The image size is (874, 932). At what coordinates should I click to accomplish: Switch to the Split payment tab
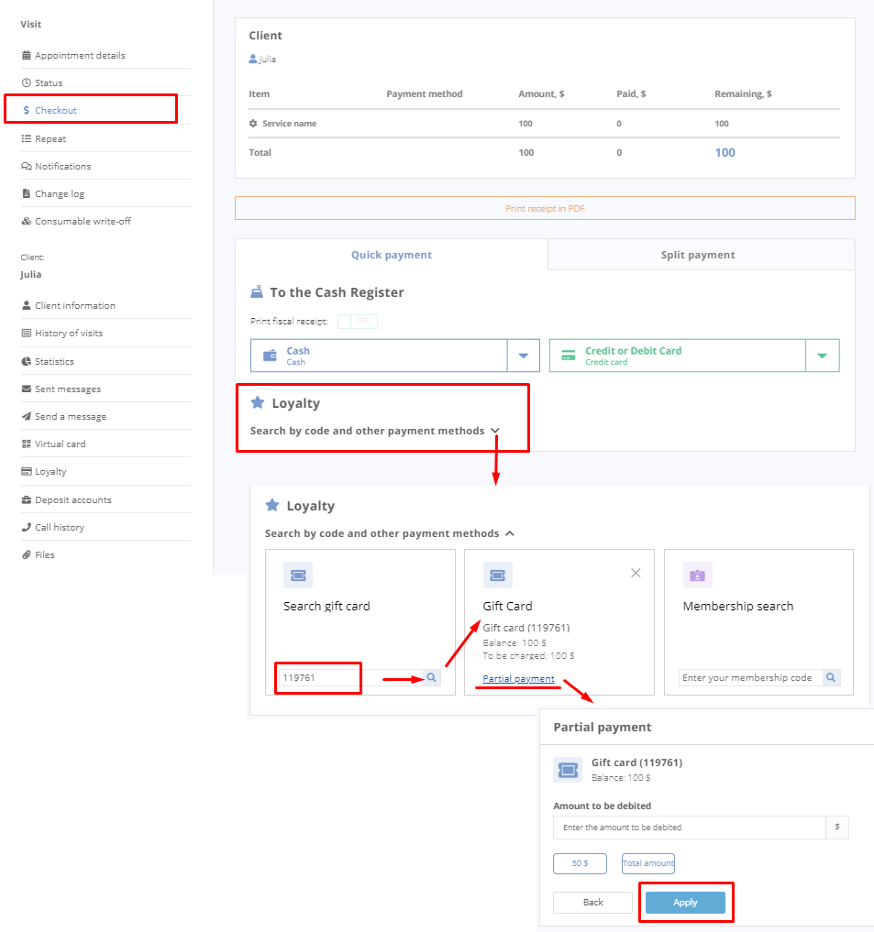(x=698, y=255)
